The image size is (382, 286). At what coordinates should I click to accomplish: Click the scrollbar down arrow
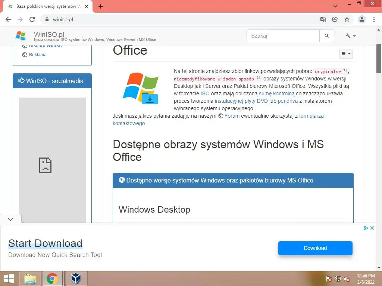click(x=379, y=268)
